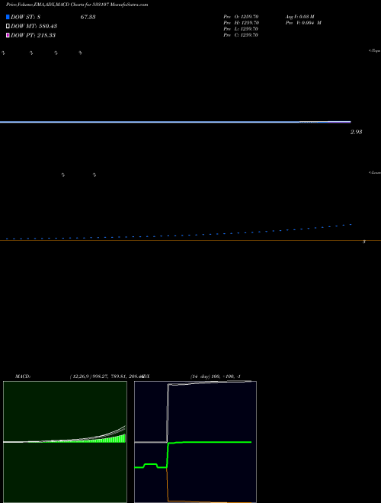This screenshot has height=503, width=381.
Task: Select the 'Pre H: 1259.70' high value
Action: tap(241, 23)
